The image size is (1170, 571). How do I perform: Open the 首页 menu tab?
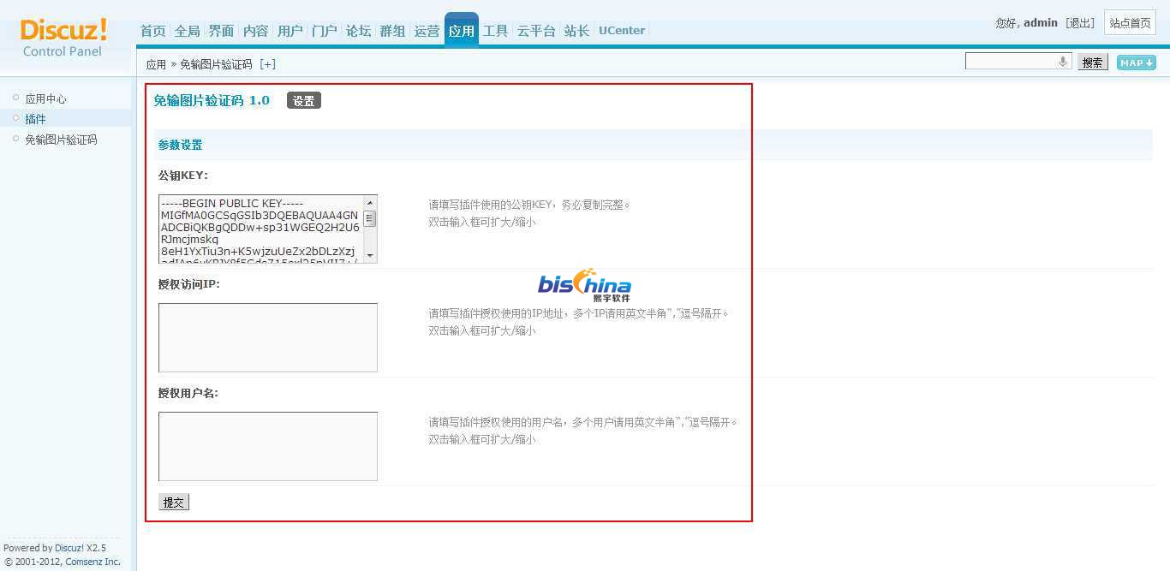[x=152, y=31]
